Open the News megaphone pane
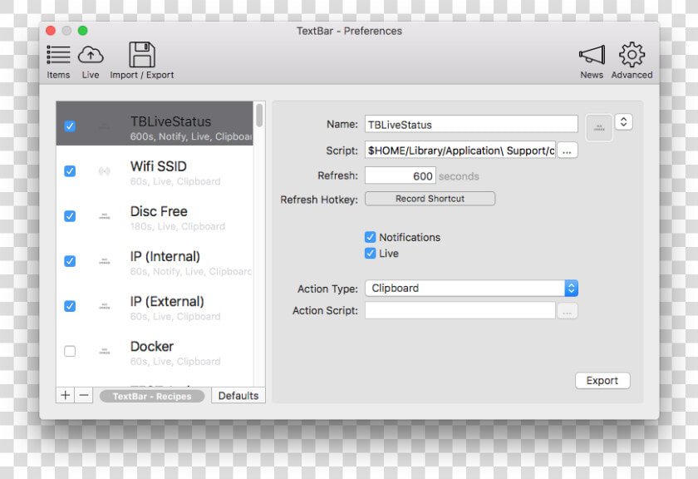The width and height of the screenshot is (698, 479). point(592,61)
